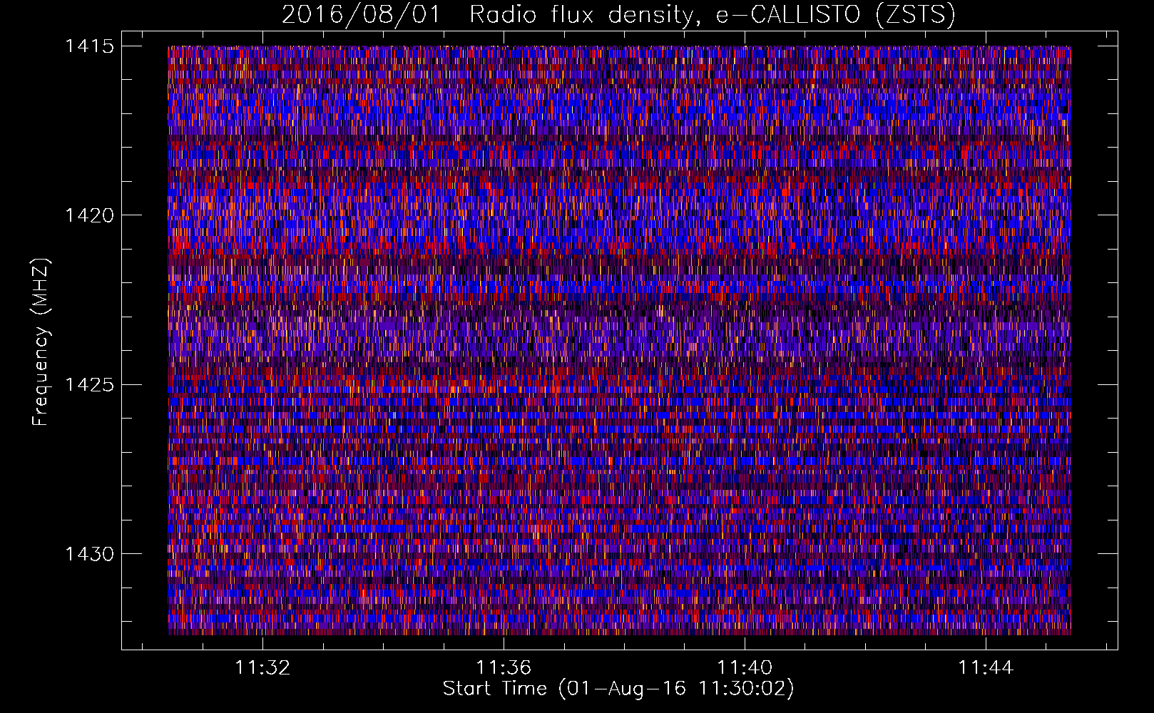This screenshot has width=1154, height=713.
Task: Click the 11:40 time axis label
Action: 745,668
